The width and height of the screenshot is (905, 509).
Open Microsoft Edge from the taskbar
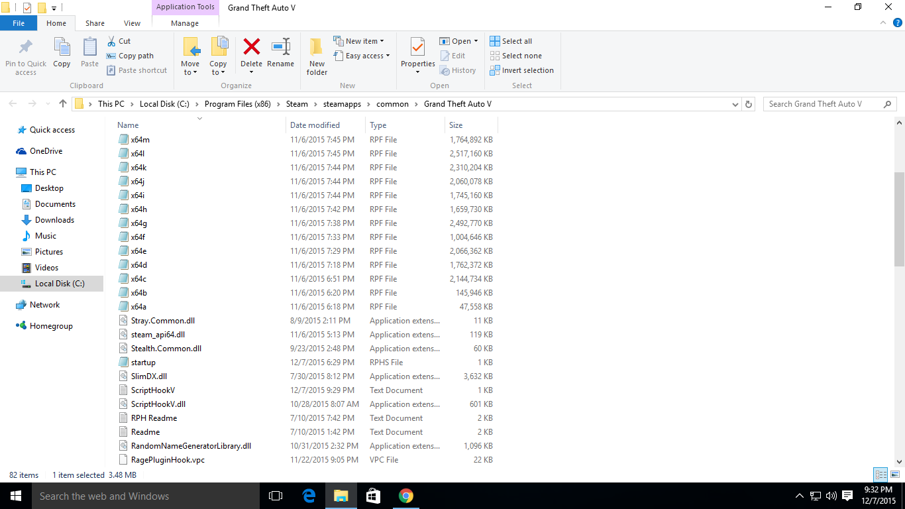[309, 496]
